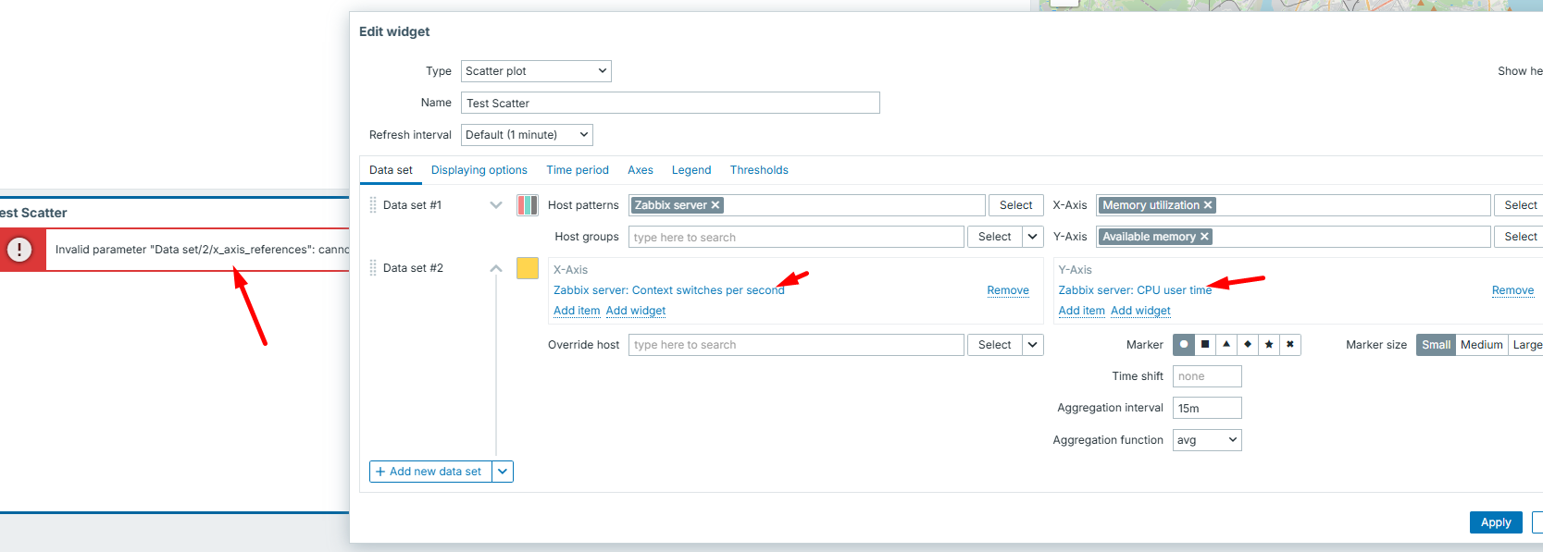Image resolution: width=1543 pixels, height=552 pixels.
Task: Choose the cross marker shape
Action: coord(1290,345)
